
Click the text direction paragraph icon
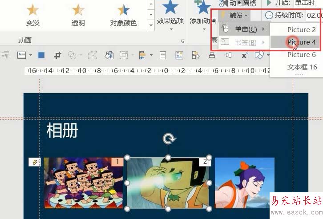click(x=5, y=55)
